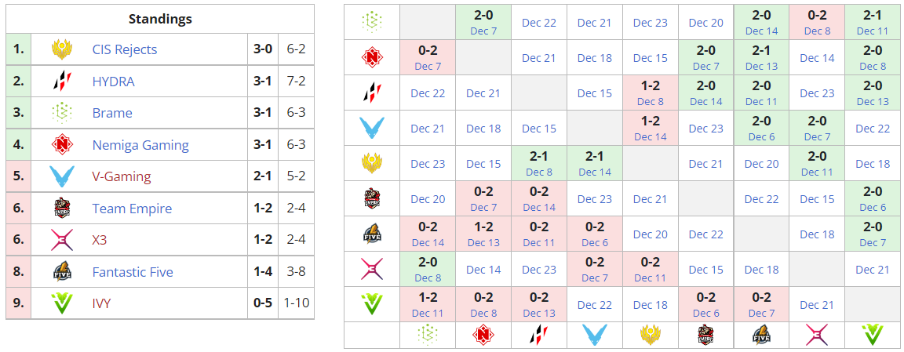Click the Brame logo in crosstable's left column

click(371, 22)
